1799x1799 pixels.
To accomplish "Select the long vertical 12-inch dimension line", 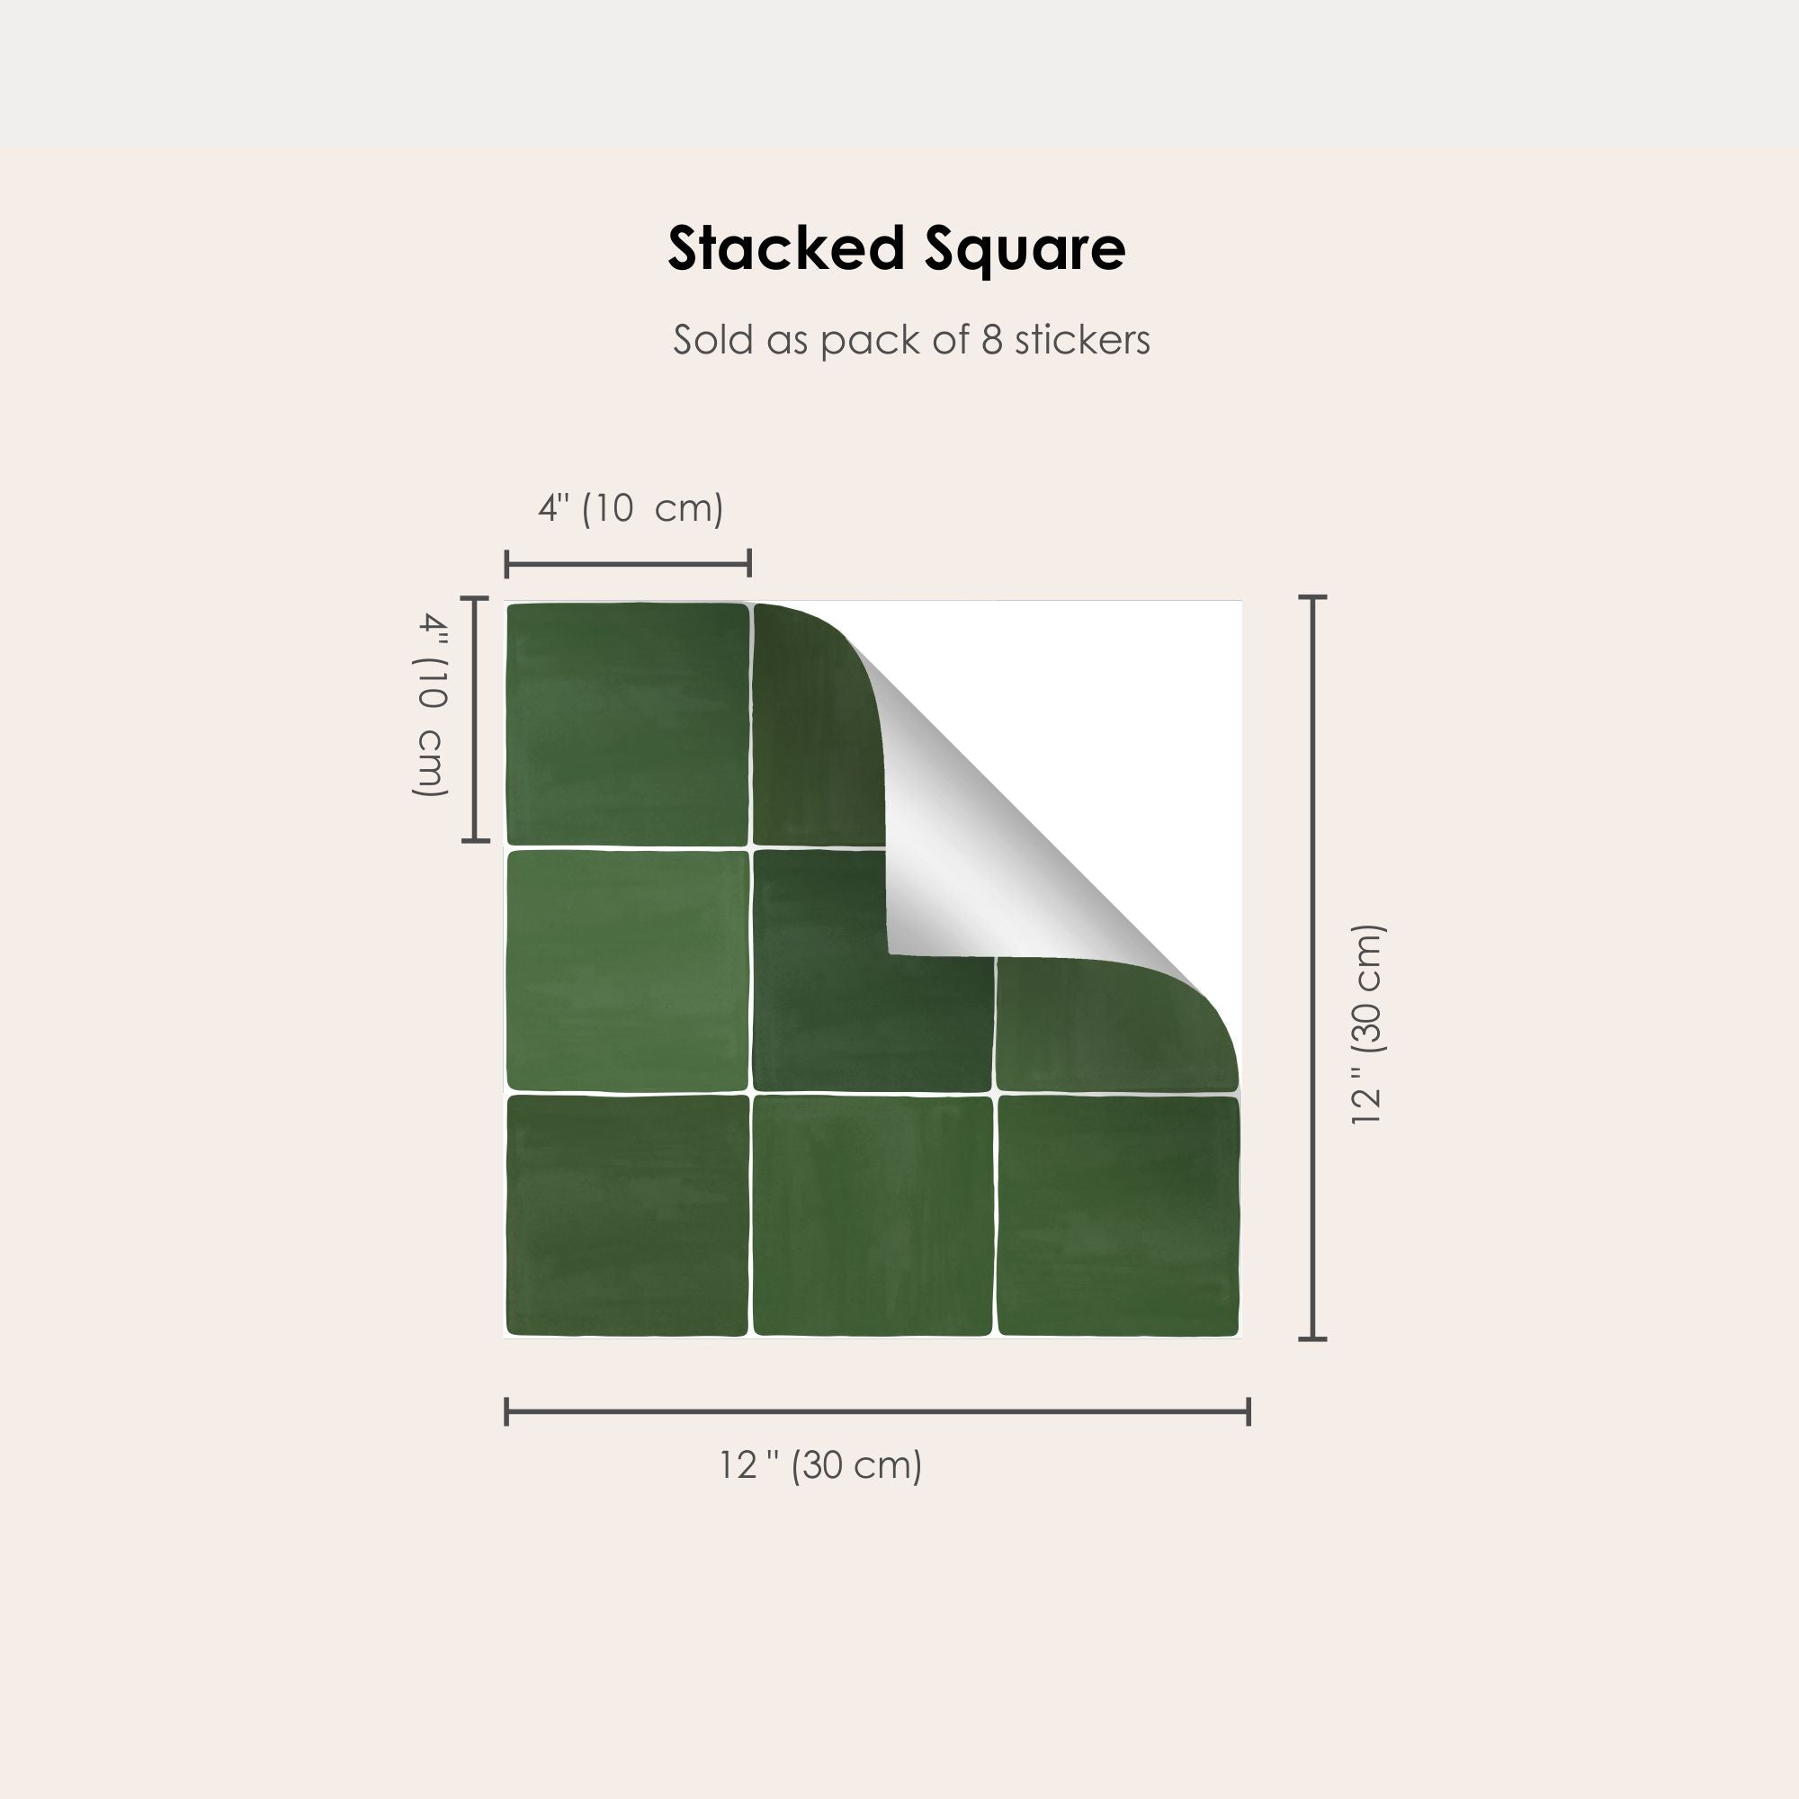I will tap(1312, 968).
